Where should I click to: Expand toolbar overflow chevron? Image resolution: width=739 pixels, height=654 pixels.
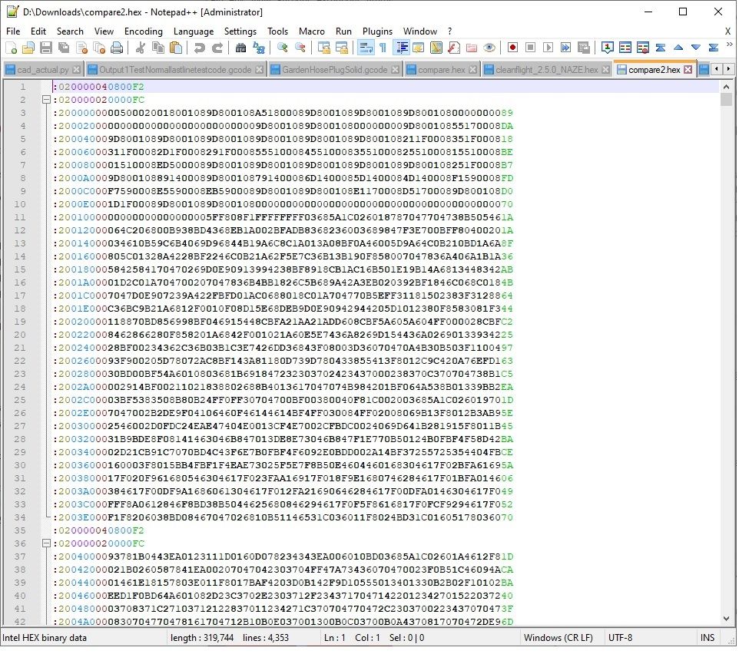730,45
